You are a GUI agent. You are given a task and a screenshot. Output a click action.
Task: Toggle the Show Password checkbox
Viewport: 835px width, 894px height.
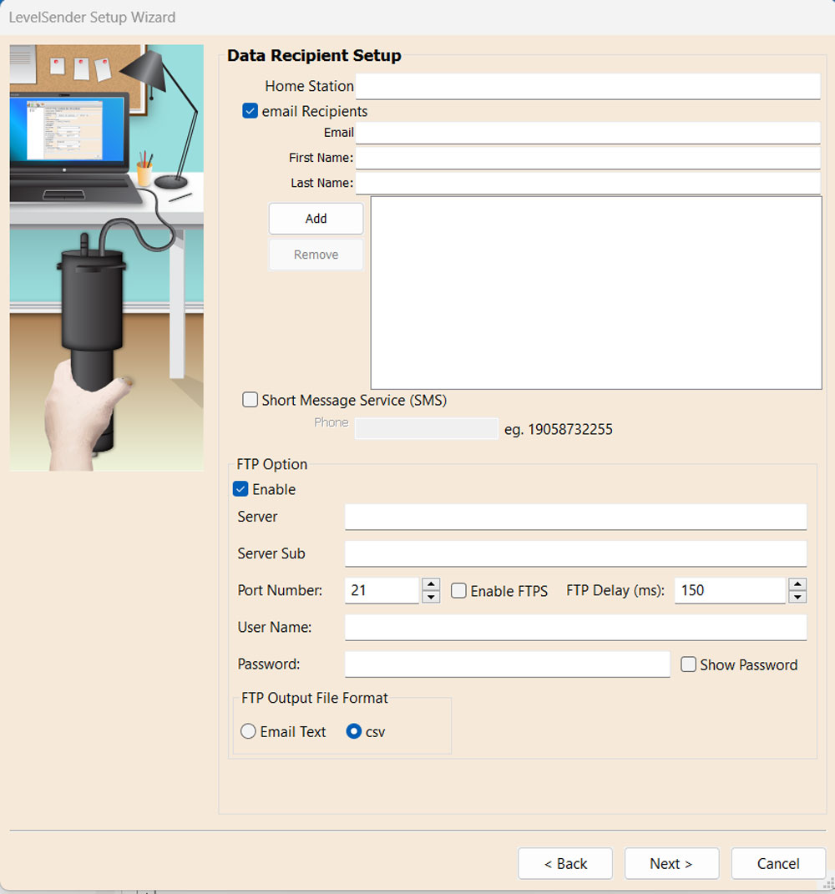[688, 664]
